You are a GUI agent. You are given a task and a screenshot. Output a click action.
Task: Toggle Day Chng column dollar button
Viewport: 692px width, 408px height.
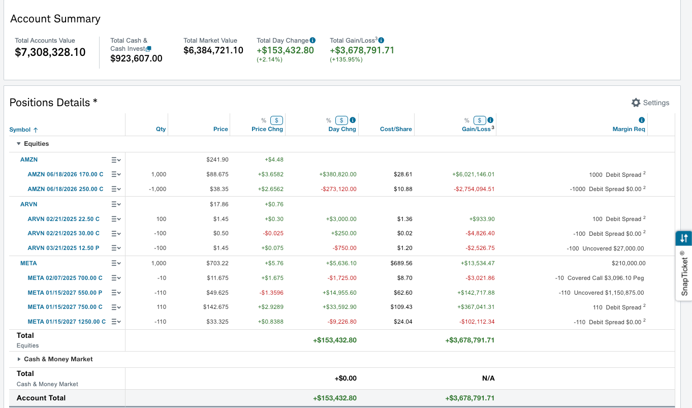pyautogui.click(x=342, y=120)
